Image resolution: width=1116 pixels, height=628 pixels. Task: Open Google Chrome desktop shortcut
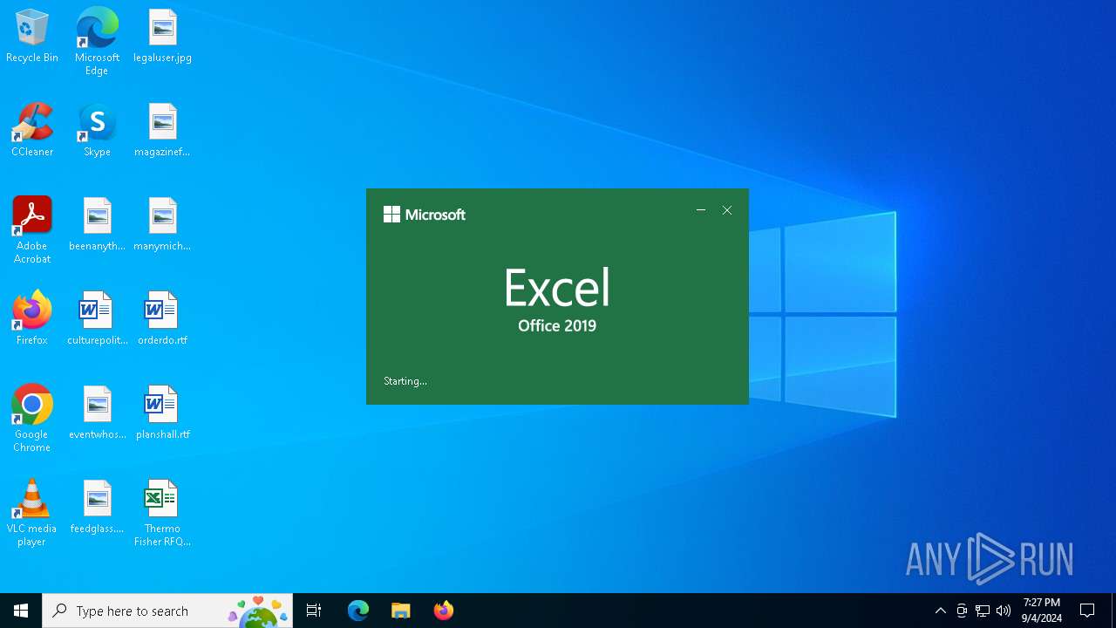point(32,419)
